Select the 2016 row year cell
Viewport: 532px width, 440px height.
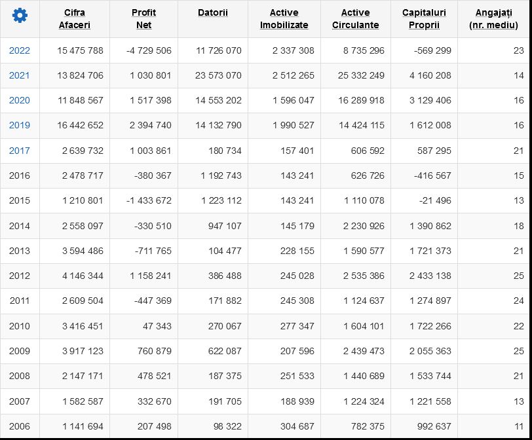click(x=20, y=175)
